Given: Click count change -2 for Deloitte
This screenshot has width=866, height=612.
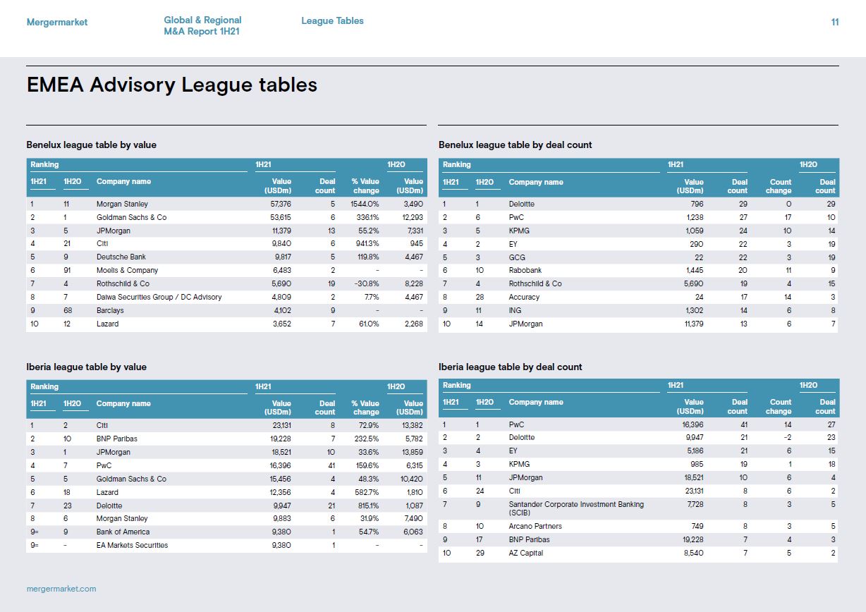Looking at the screenshot, I should click(787, 437).
